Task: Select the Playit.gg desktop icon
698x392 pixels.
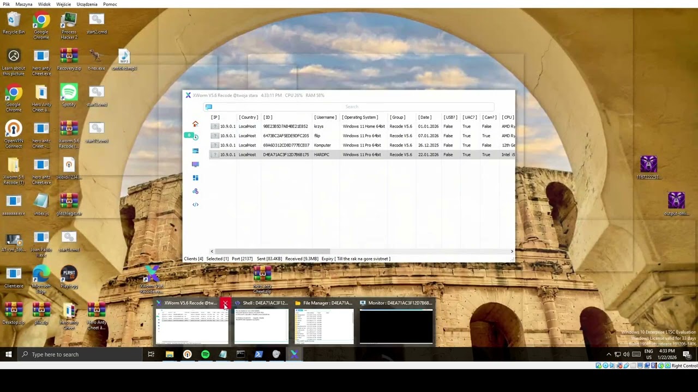Action: [69, 277]
